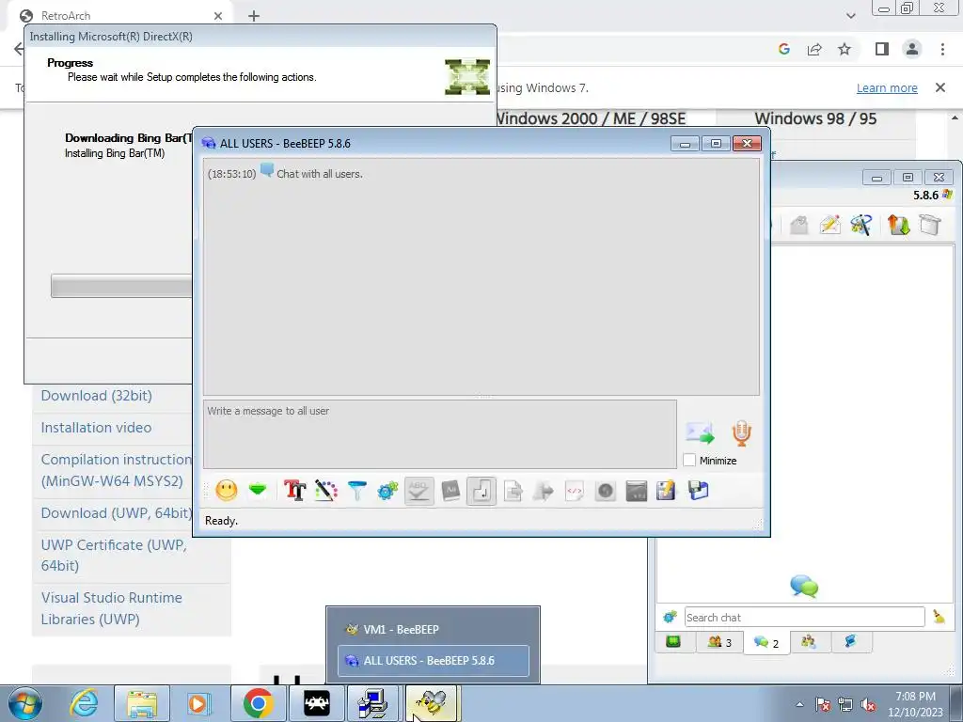963x722 pixels.
Task: Click the greyed send folder arrow icon
Action: pos(544,491)
